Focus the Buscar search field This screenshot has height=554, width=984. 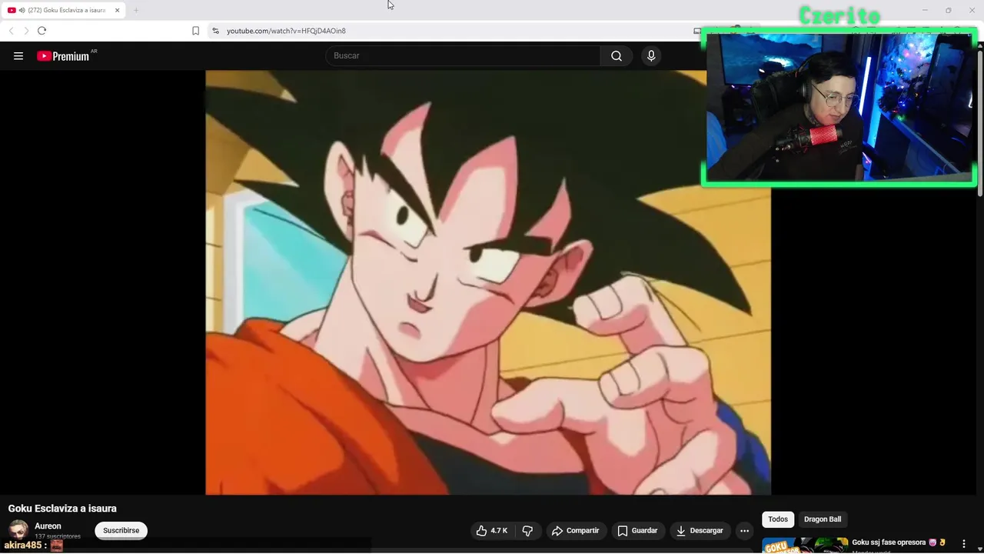(464, 55)
